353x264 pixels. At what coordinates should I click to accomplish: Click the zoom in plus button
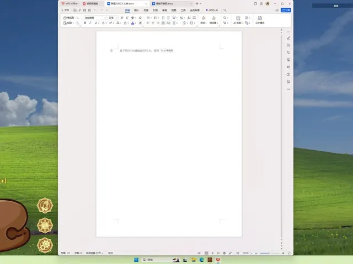pyautogui.click(x=283, y=253)
